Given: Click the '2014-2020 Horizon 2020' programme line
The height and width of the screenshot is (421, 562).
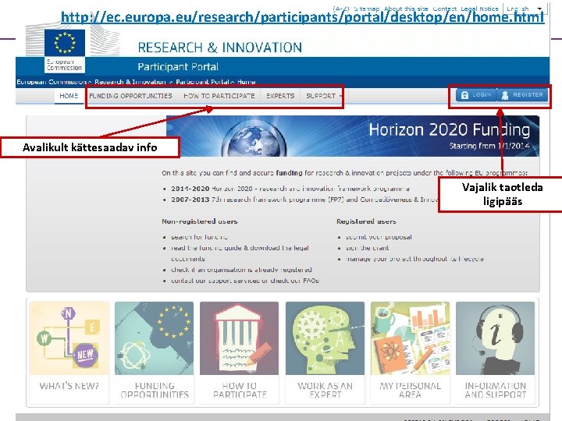Looking at the screenshot, I should click(290, 189).
